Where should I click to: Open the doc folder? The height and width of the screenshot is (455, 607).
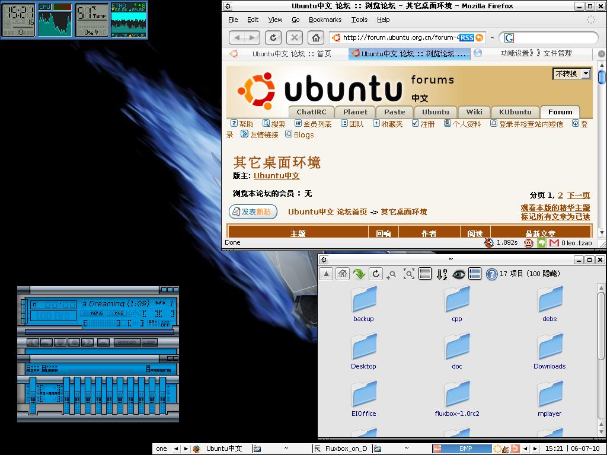point(457,351)
